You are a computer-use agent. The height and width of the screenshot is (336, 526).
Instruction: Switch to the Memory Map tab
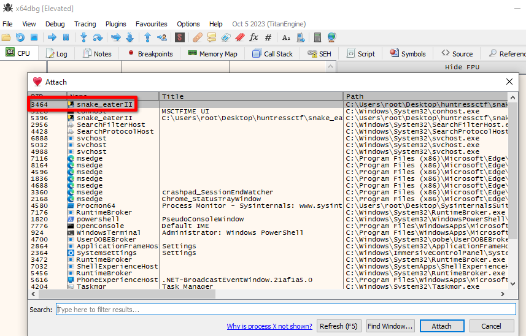(x=212, y=53)
